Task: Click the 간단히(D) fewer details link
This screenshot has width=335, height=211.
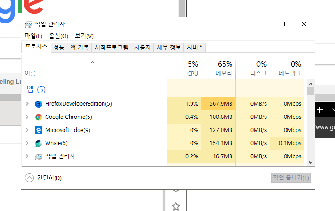Action: point(49,178)
